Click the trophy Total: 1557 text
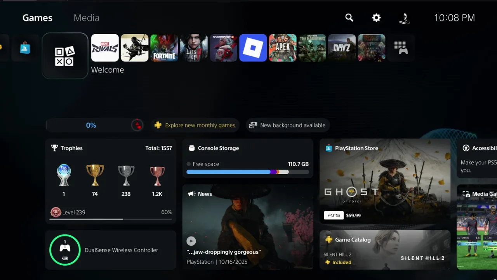 coord(158,148)
